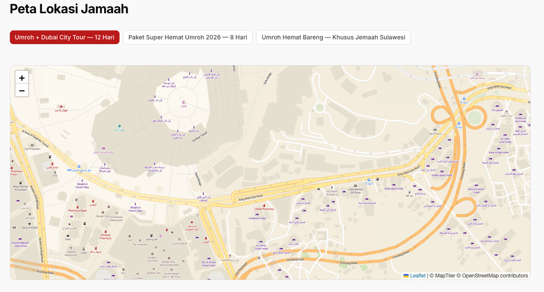Click the International Gift Shop icon
This screenshot has height=292, width=544.
tap(355, 185)
